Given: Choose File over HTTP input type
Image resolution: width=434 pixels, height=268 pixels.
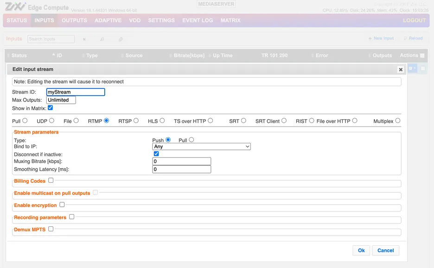Looking at the screenshot, I should coord(355,121).
